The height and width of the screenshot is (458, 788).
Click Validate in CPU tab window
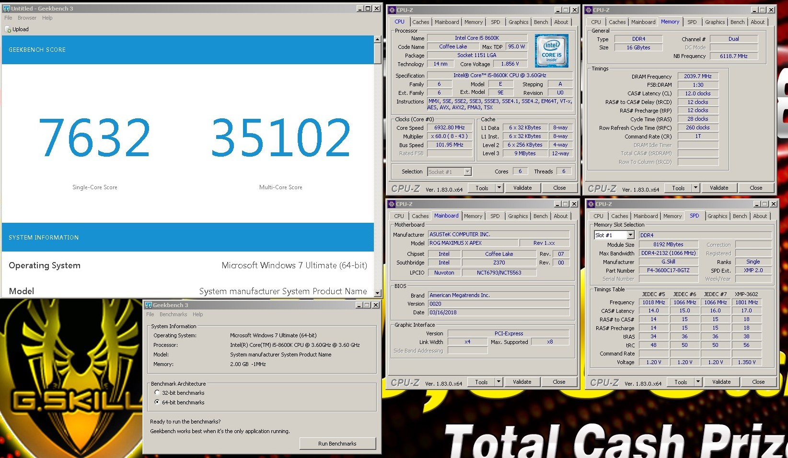tap(522, 188)
